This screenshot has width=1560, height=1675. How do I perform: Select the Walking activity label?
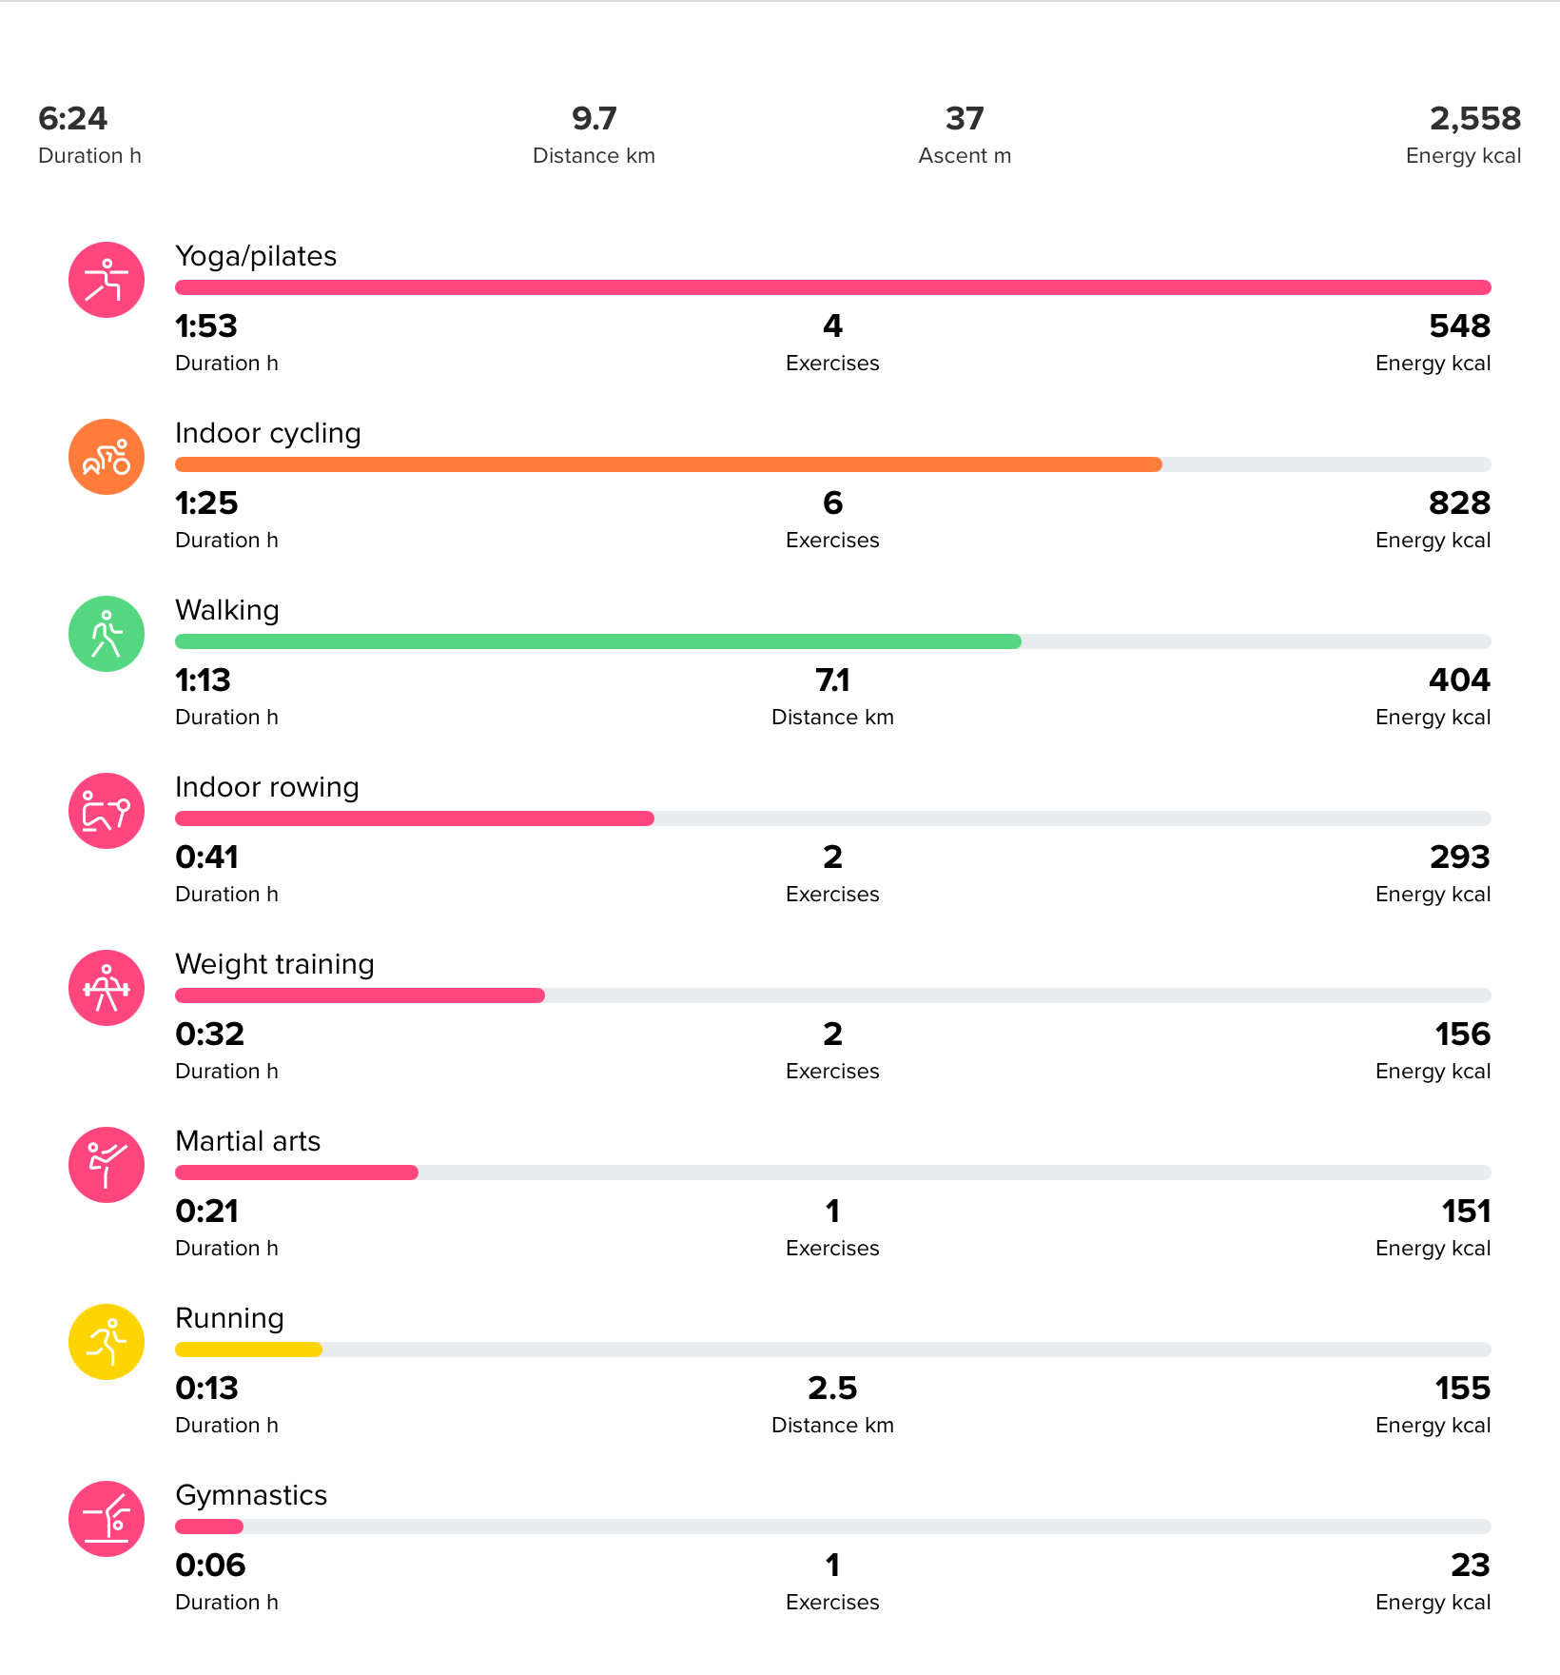point(227,611)
